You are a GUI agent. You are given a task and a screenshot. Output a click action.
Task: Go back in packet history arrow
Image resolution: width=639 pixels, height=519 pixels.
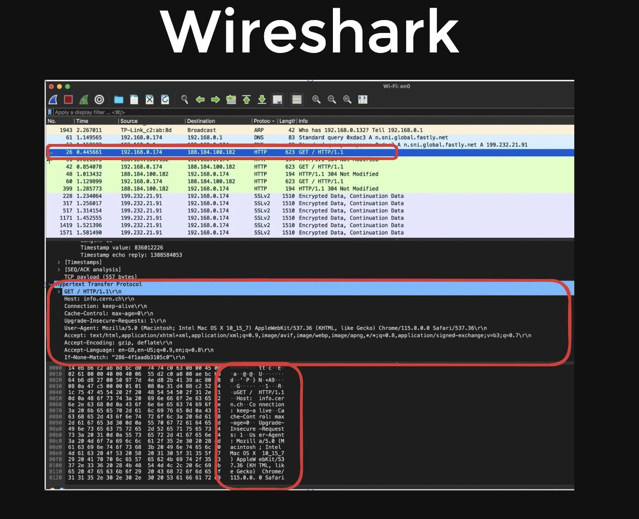[200, 100]
